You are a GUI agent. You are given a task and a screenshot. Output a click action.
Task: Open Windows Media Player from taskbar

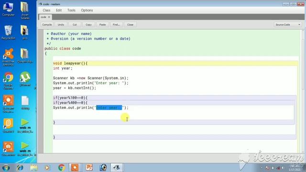click(x=47, y=168)
